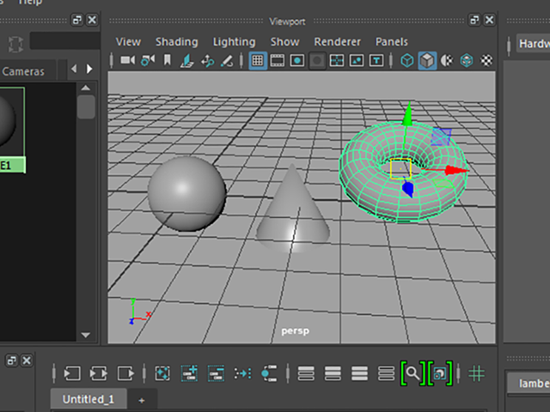Click the Lock Camera icon
This screenshot has width=550, height=412.
pos(148,60)
